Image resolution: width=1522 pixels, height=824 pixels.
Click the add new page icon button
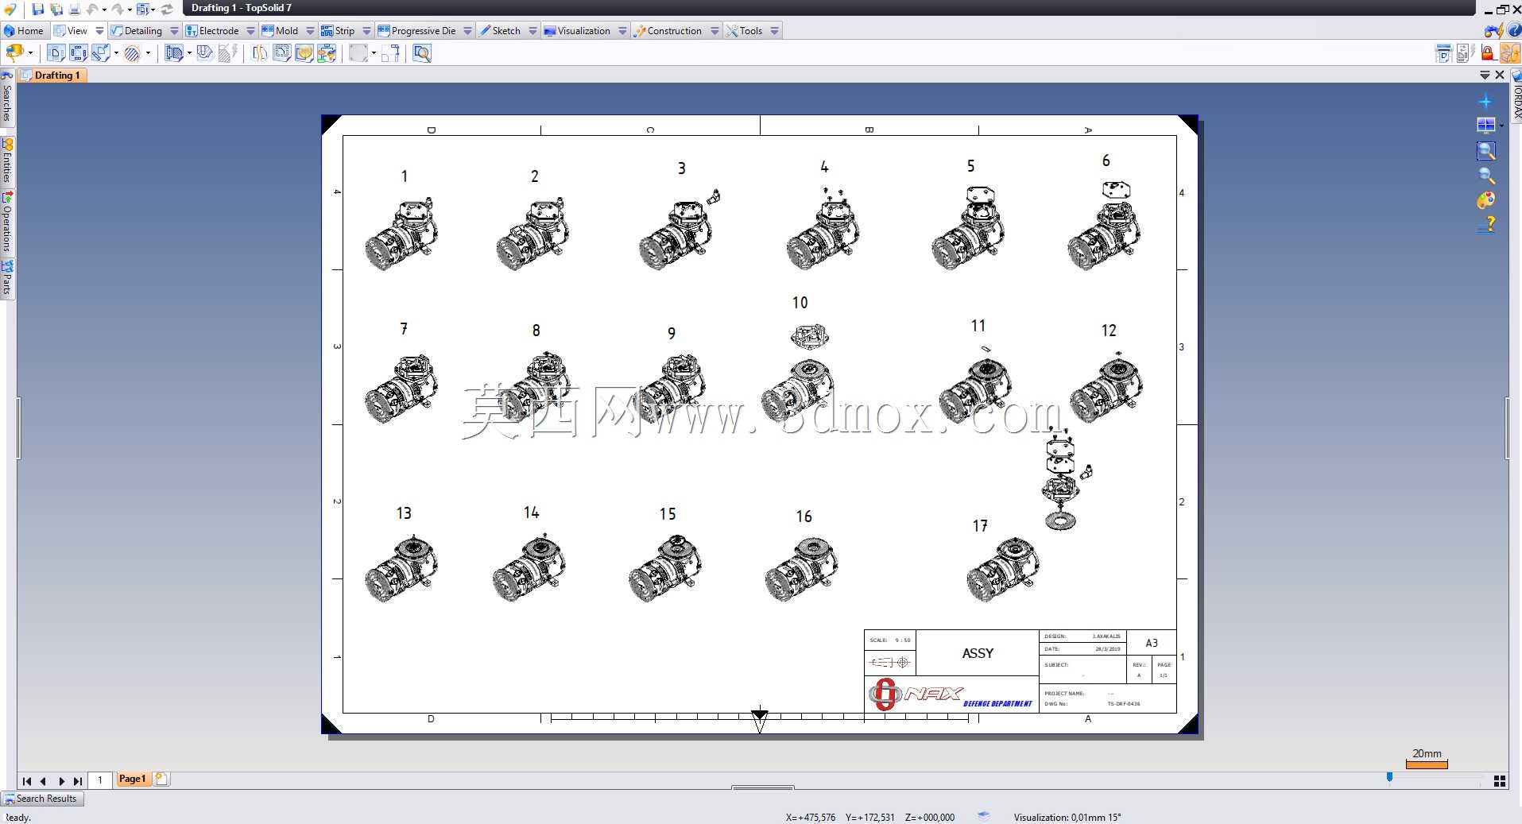[161, 779]
